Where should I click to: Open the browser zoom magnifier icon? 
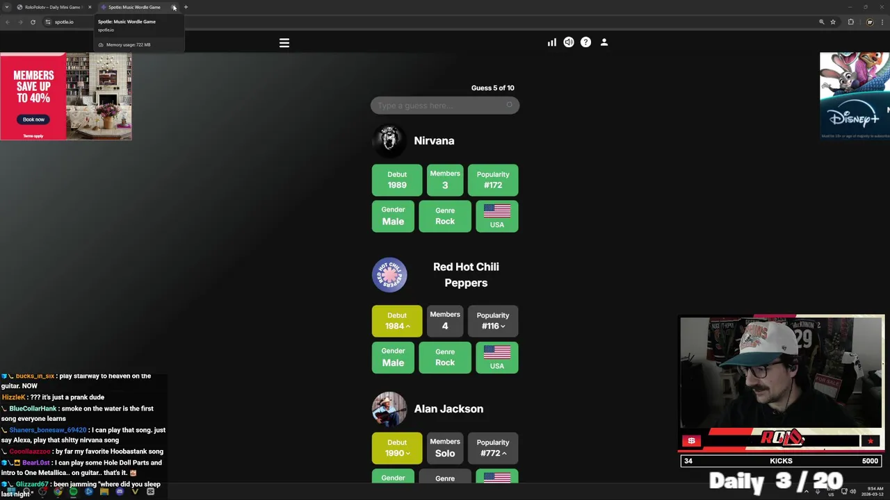[821, 22]
